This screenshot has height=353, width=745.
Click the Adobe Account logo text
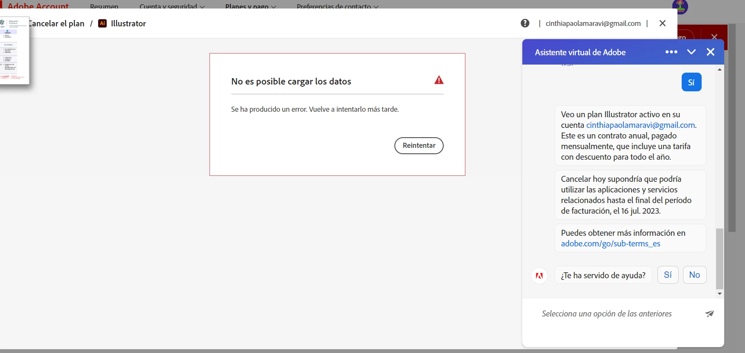(x=38, y=6)
